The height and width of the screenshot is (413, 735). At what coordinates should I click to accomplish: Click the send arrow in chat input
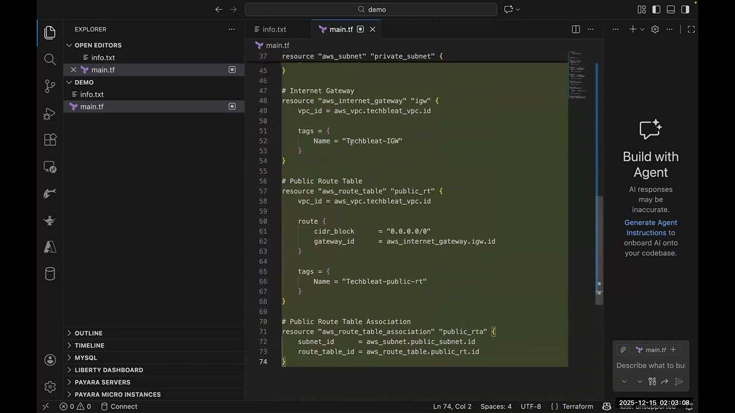pos(679,381)
